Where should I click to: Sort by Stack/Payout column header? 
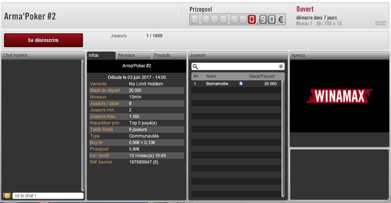[262, 76]
